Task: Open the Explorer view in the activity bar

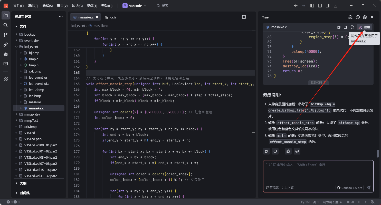Action: tap(6, 15)
